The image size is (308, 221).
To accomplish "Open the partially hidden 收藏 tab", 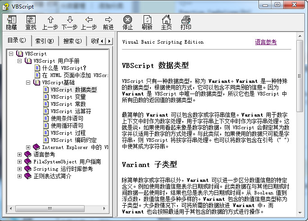I will pos(94,41).
